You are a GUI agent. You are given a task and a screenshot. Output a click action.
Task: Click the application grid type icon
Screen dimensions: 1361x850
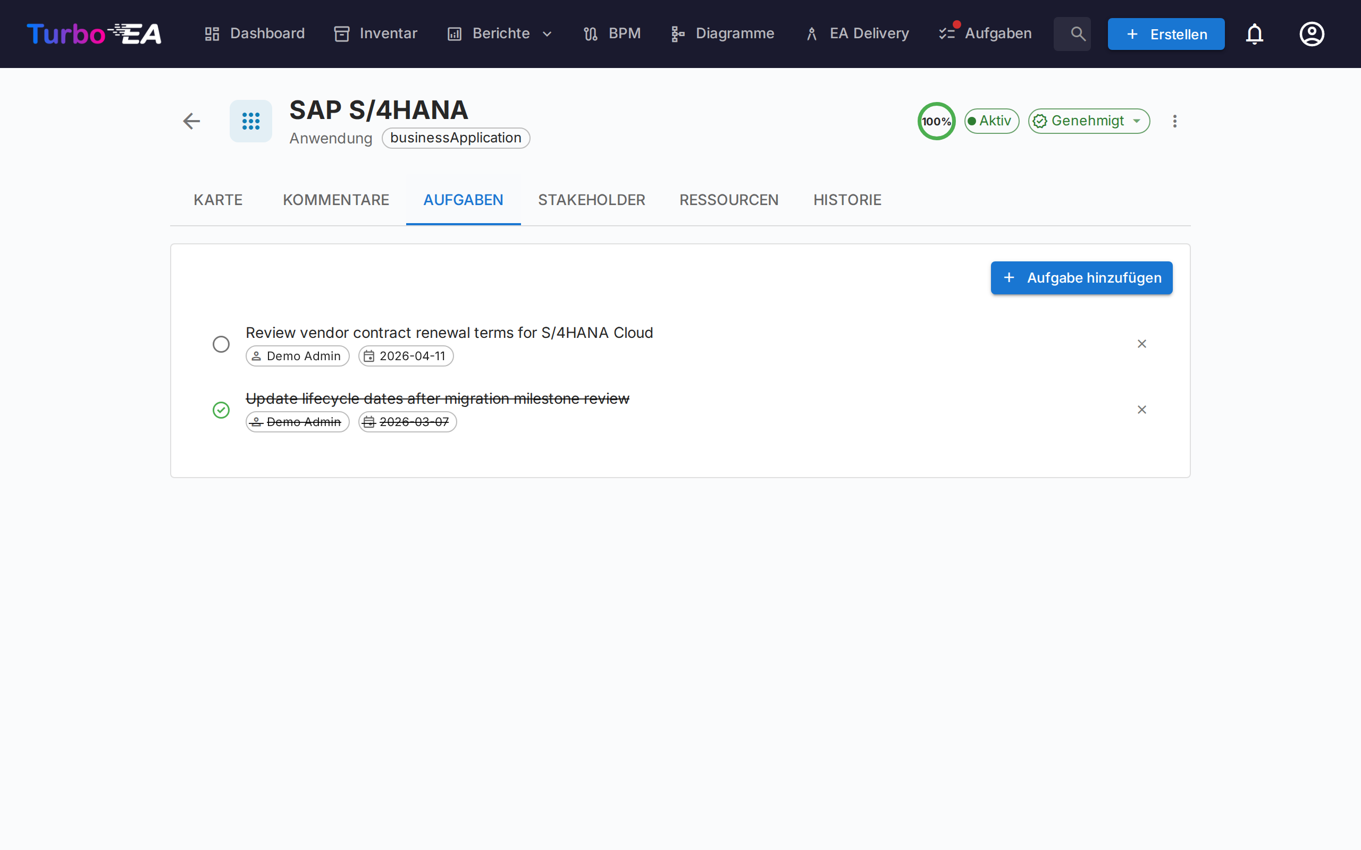coord(251,121)
